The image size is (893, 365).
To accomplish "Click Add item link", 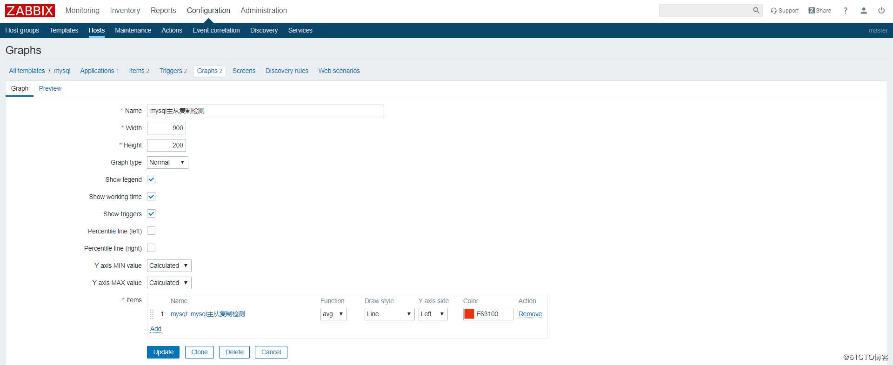I will [x=156, y=329].
